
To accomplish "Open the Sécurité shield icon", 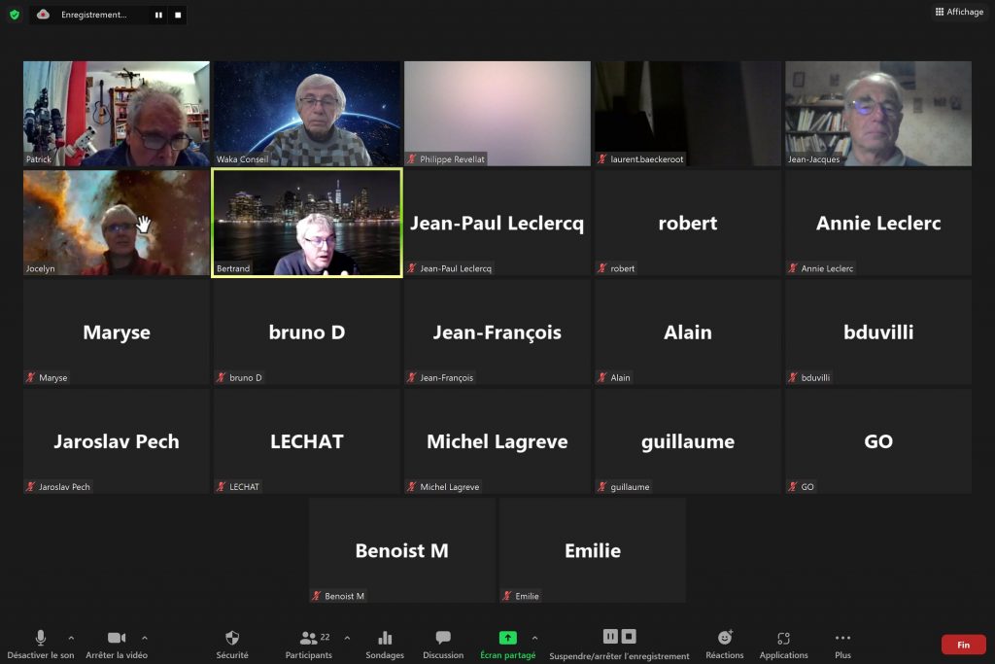I will (232, 638).
